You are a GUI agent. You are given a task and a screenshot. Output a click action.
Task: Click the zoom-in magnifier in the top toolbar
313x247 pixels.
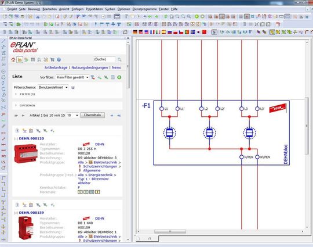[x=177, y=17]
